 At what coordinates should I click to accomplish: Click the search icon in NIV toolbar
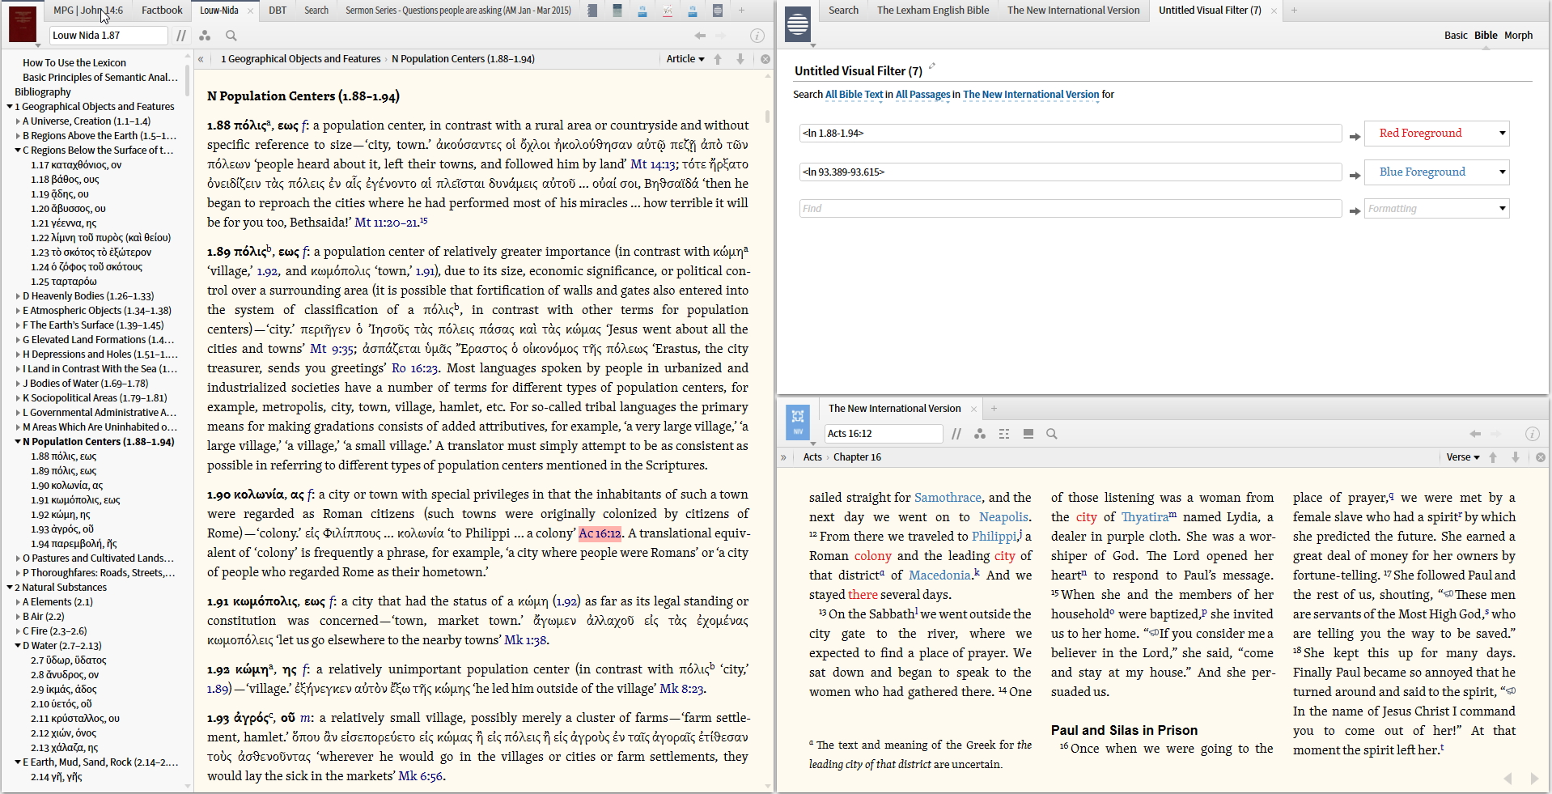click(x=1052, y=434)
